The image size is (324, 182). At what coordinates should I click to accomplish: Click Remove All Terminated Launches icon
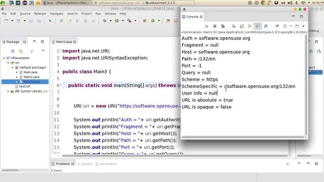click(223, 26)
